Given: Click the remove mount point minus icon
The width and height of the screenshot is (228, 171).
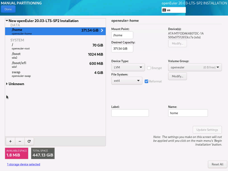Looking at the screenshot, I should [20, 141].
